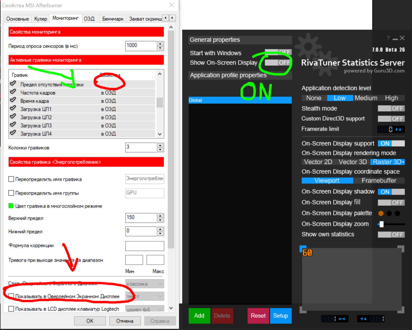Click the checkmark icon beside Частота кадров
The height and width of the screenshot is (330, 412).
(x=13, y=92)
